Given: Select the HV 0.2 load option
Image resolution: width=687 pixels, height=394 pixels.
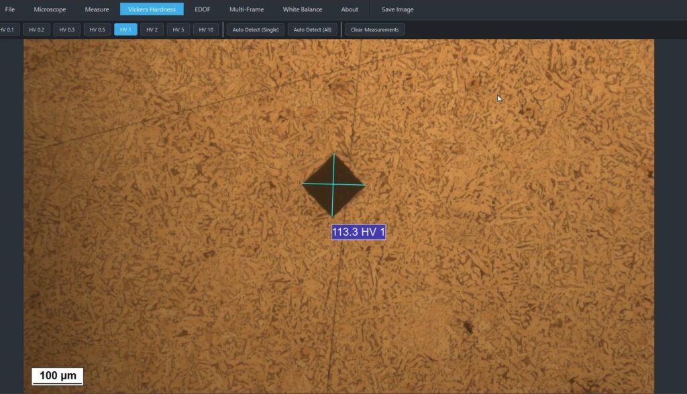Looking at the screenshot, I should click(36, 29).
